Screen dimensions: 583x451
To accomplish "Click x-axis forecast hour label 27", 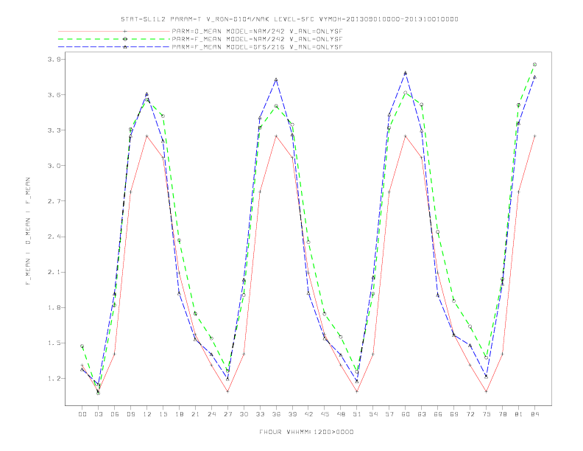I will [x=227, y=414].
